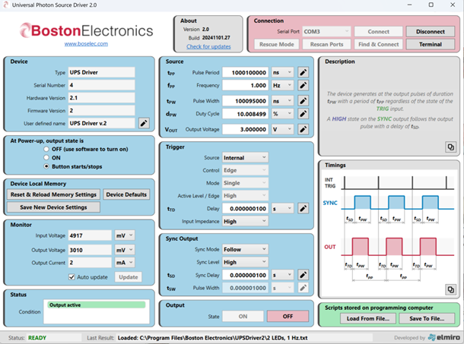This screenshot has width=464, height=344.
Task: Open Trigger Source Internal dropdown
Action: coord(246,157)
